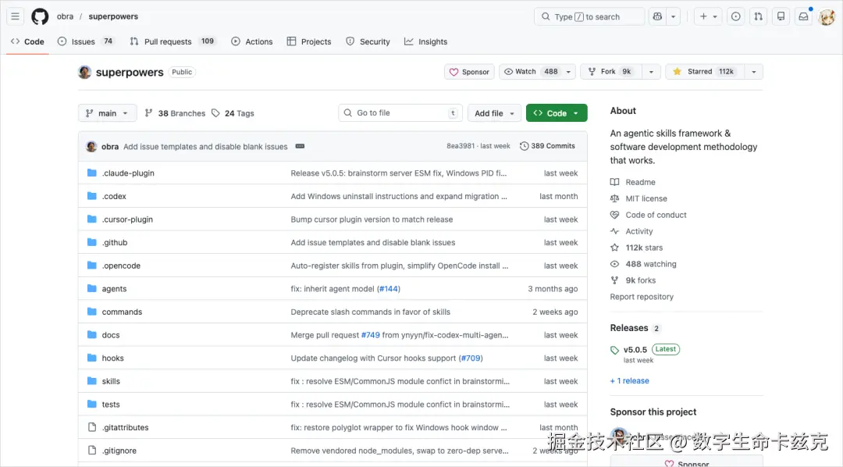Open pull request #709 link

coord(471,358)
